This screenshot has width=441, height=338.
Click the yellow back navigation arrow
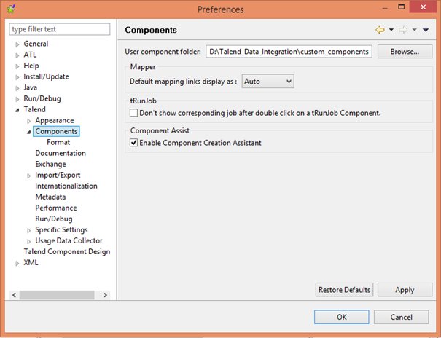tap(380, 30)
